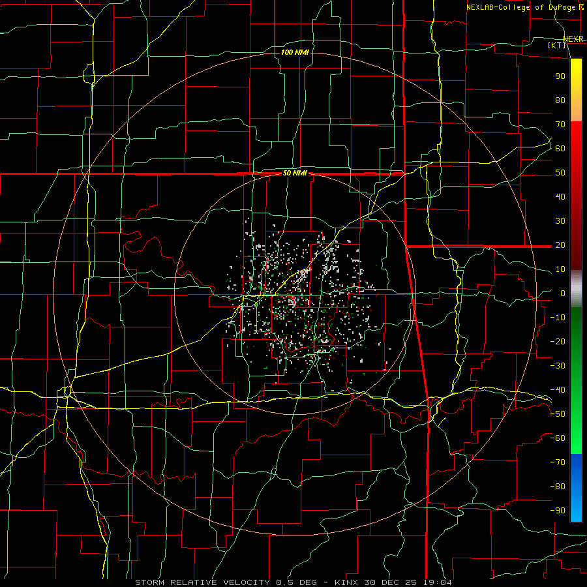This screenshot has width=587, height=587.
Task: Select the positive 90 scale value
Action: pyautogui.click(x=560, y=76)
